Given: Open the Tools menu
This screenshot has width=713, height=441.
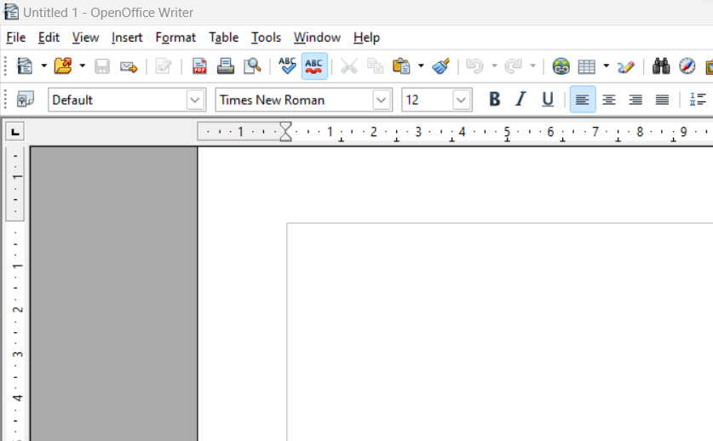Looking at the screenshot, I should [266, 37].
